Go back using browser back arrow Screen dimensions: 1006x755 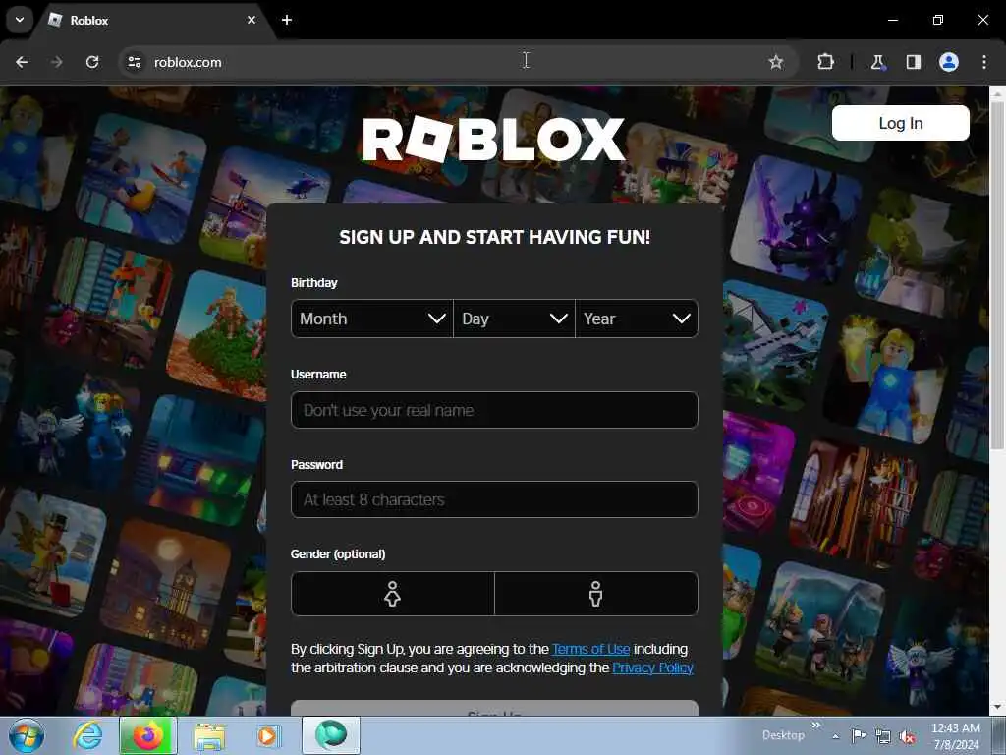22,62
